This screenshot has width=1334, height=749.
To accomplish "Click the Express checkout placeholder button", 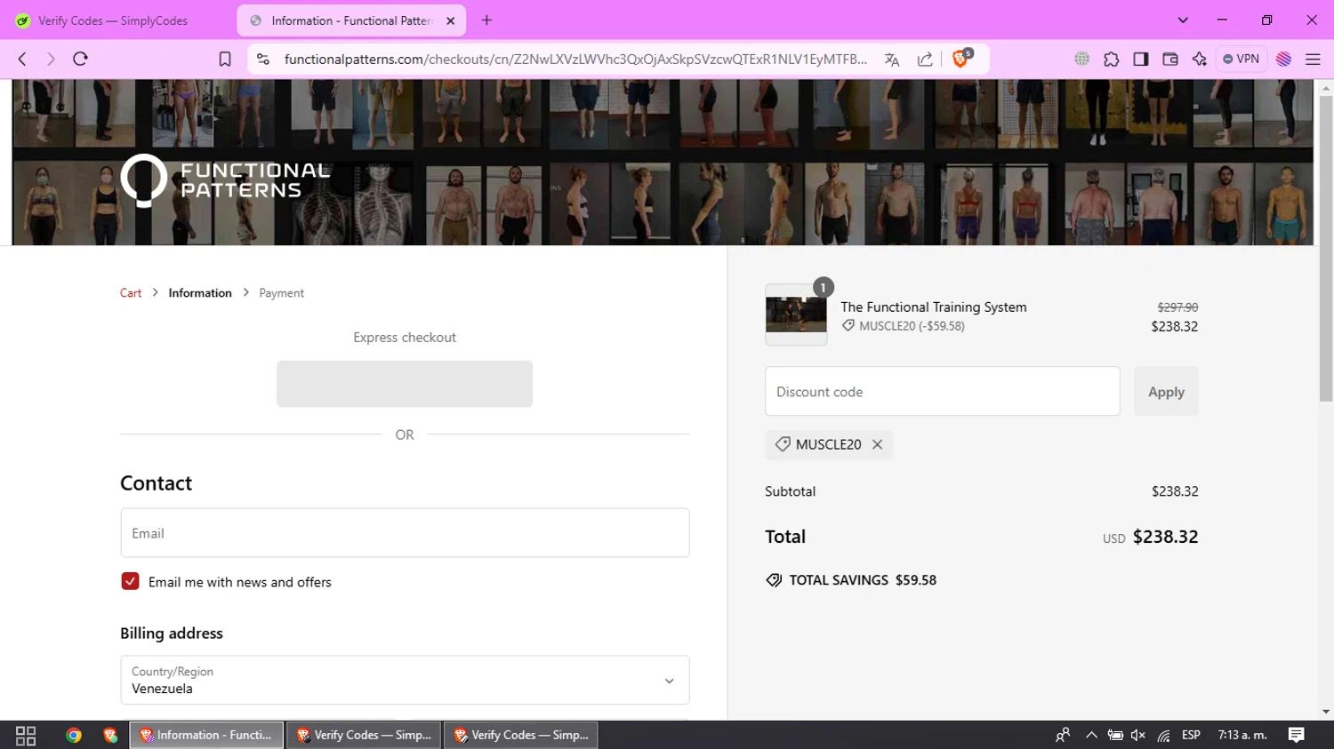I will point(405,384).
